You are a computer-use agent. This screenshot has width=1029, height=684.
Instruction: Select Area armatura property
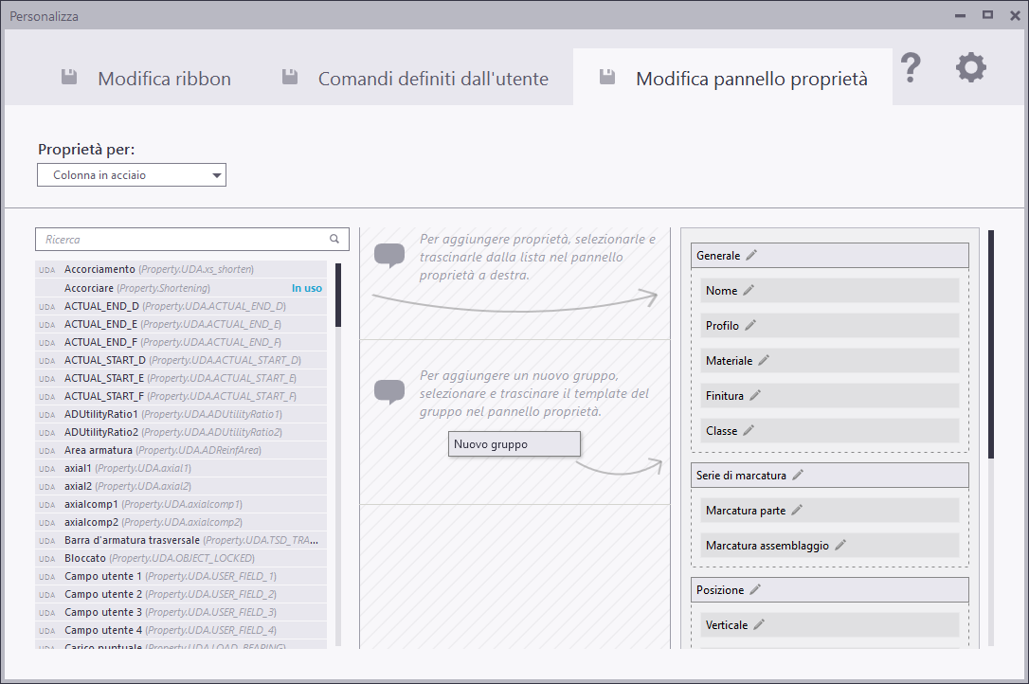[x=180, y=450]
